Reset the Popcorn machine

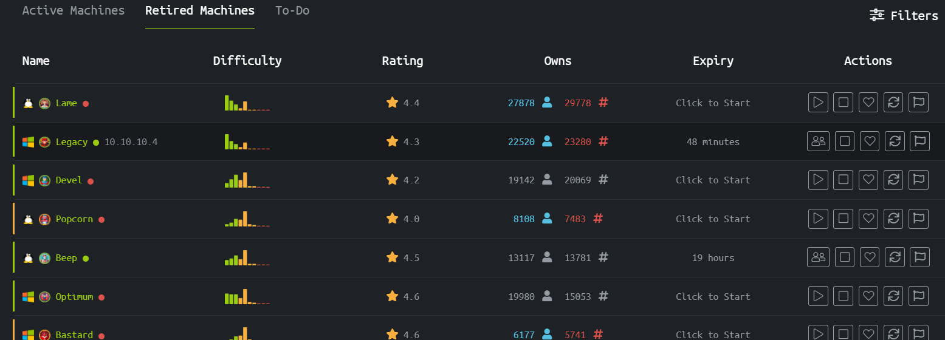tap(894, 219)
